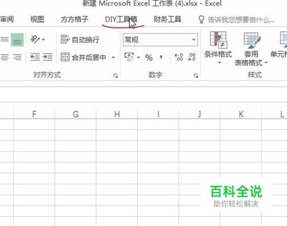Toggle bottom vertical alignment (highlighted)

[17, 39]
